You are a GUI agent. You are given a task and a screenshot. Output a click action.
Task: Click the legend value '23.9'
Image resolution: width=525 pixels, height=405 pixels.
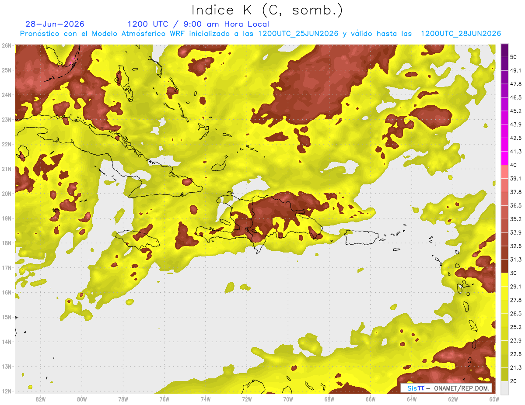515,340
